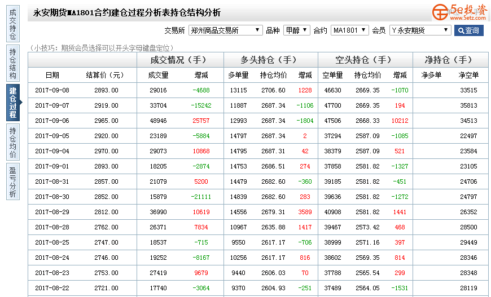
Task: Select the date cell 2017-08-22
Action: [52, 288]
